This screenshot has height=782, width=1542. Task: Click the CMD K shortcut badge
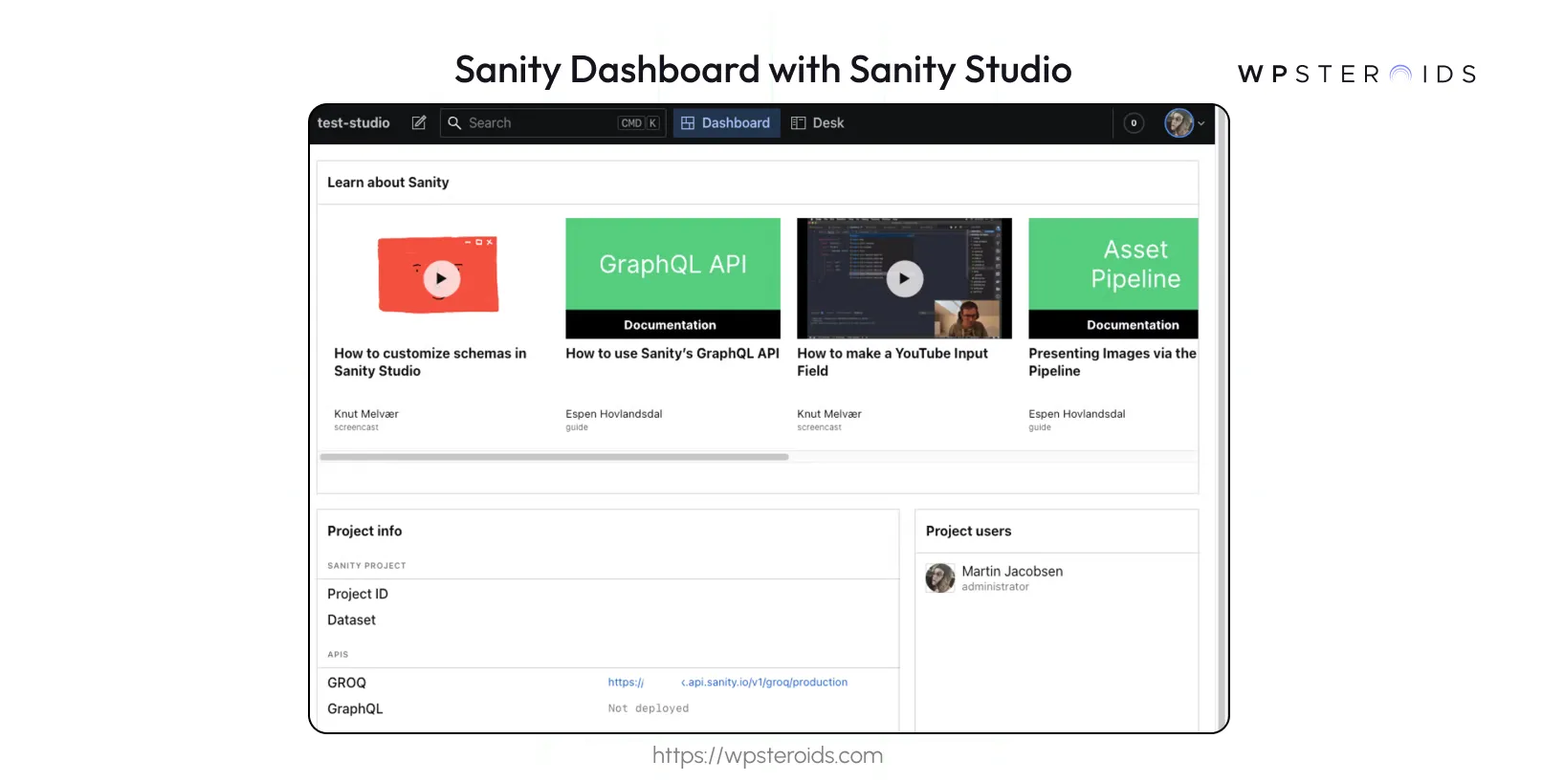[640, 123]
